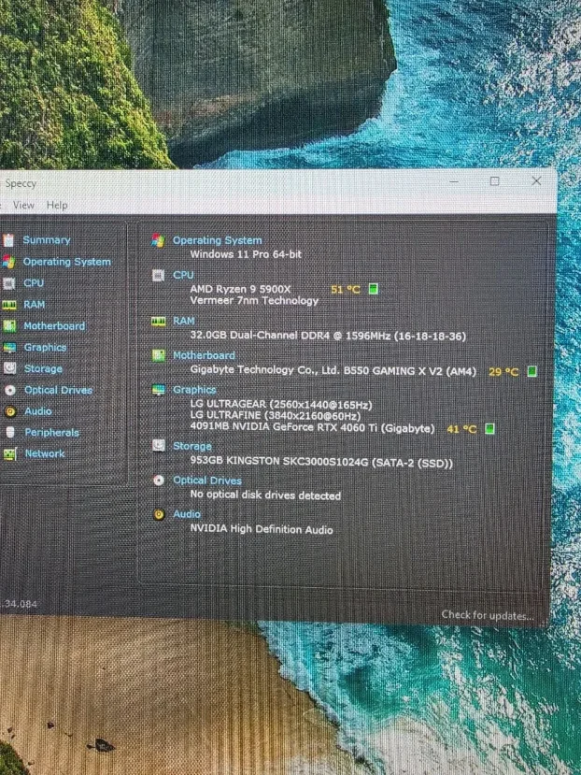Click the Operating System sidebar icon
This screenshot has height=775, width=581.
pyautogui.click(x=7, y=262)
